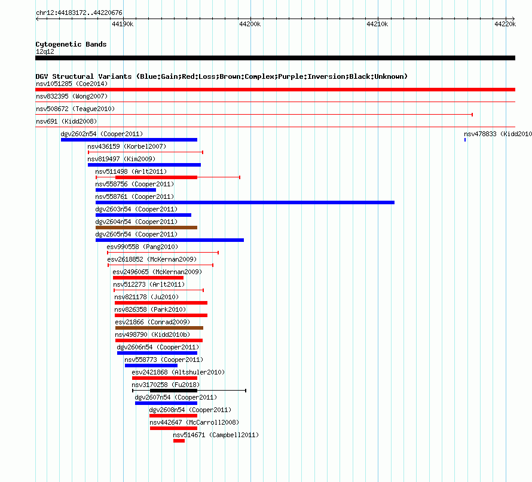Click the 44190k ruler label

click(x=123, y=24)
